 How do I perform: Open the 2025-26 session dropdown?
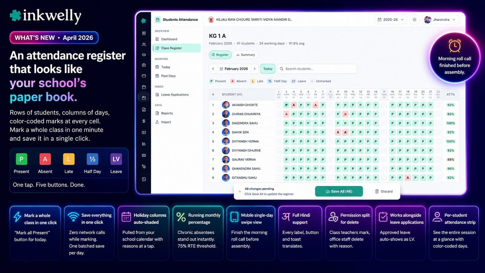(x=390, y=20)
